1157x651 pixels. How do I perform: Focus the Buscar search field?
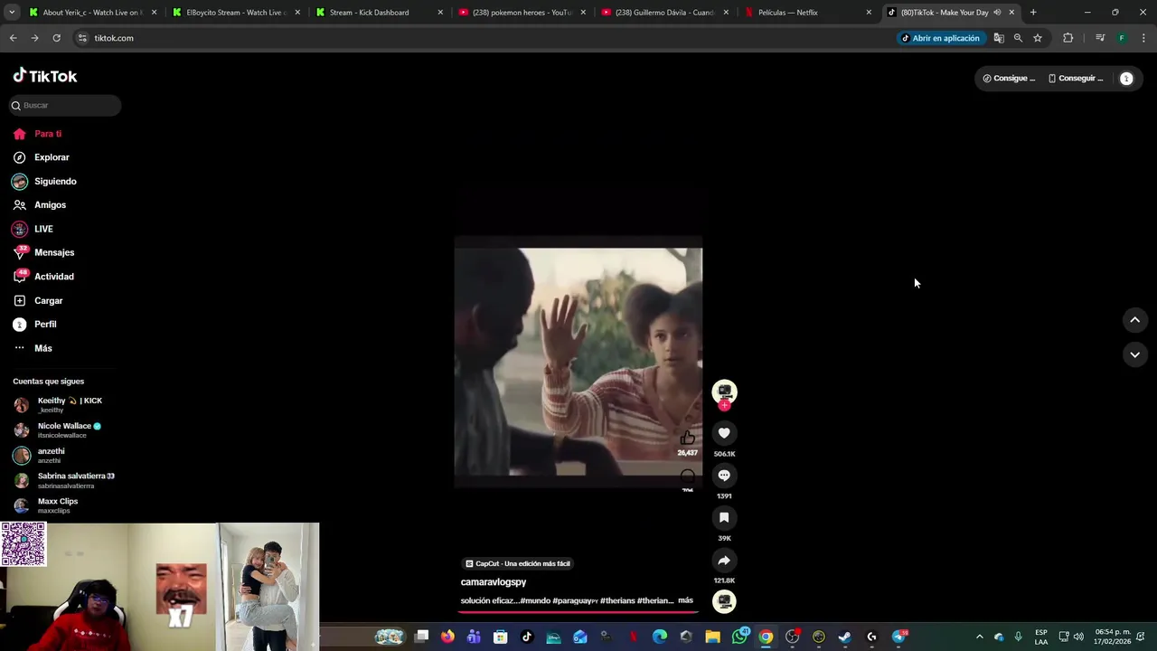[x=66, y=105]
